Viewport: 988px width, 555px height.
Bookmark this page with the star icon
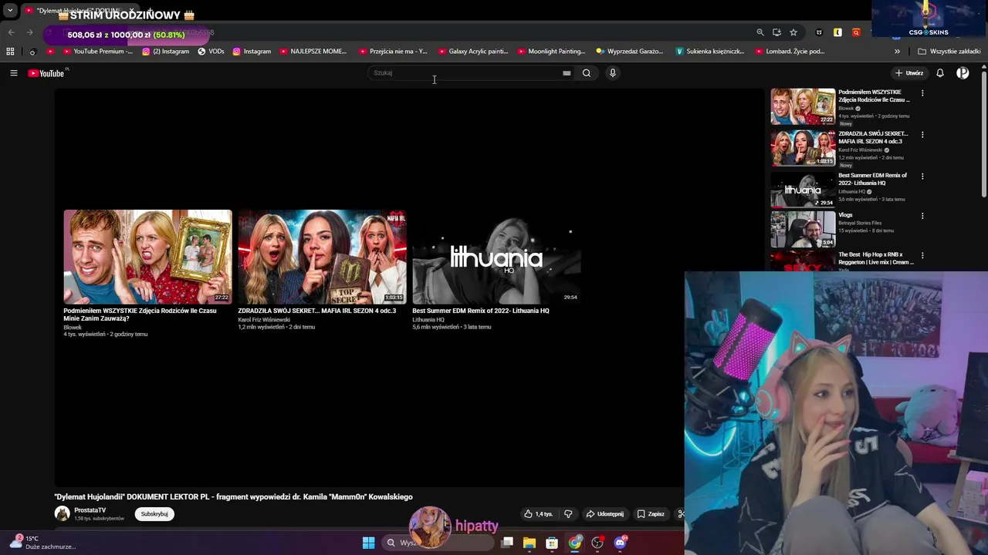pos(793,32)
